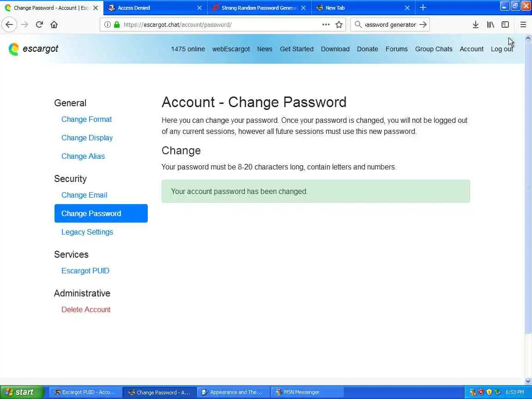Open Legacy Settings
Viewport: 532px width, 399px height.
coord(87,232)
